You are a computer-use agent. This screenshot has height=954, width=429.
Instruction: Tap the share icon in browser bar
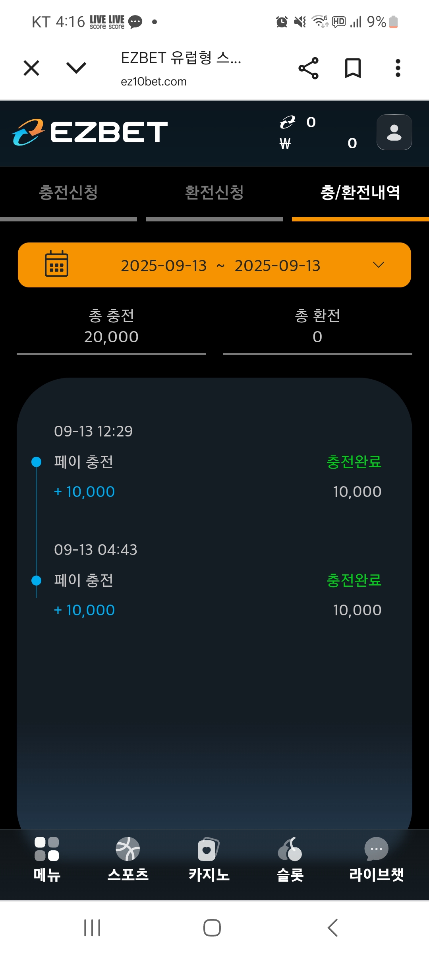coord(308,68)
